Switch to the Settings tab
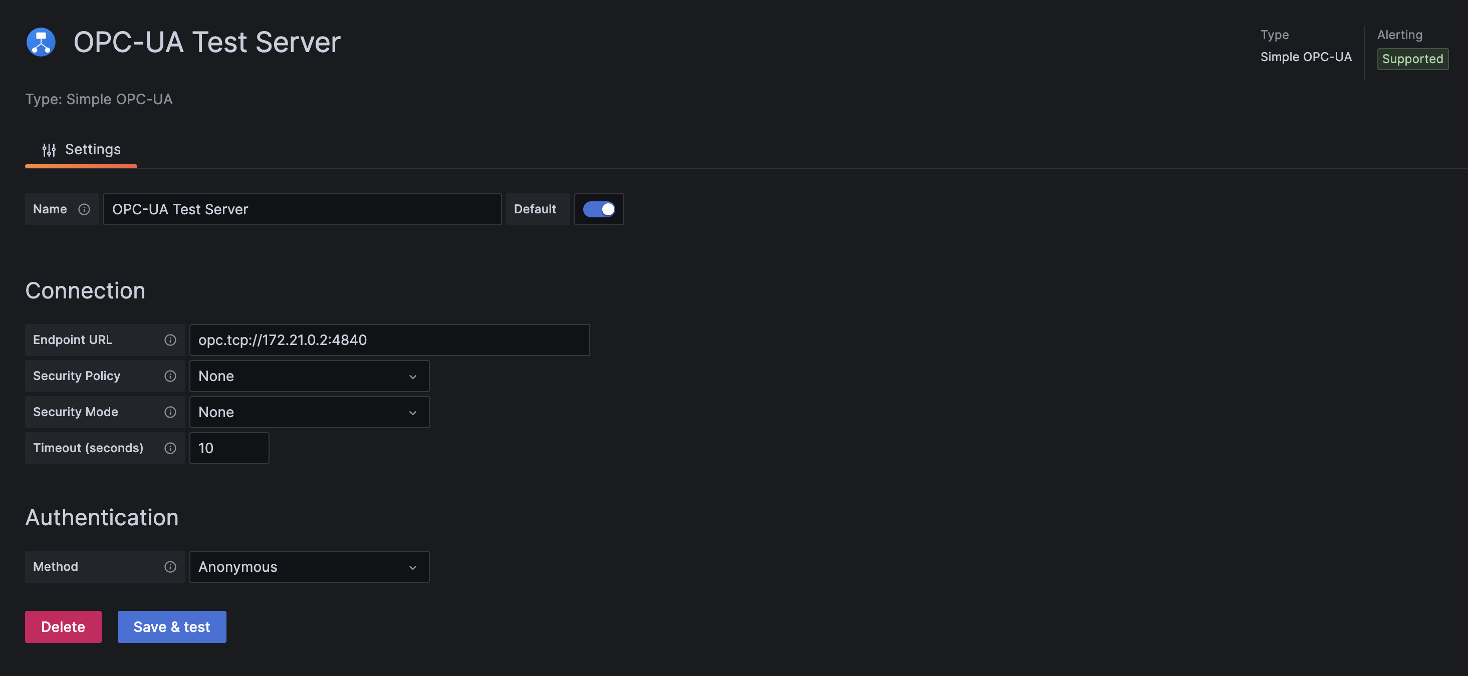1468x676 pixels. (81, 150)
